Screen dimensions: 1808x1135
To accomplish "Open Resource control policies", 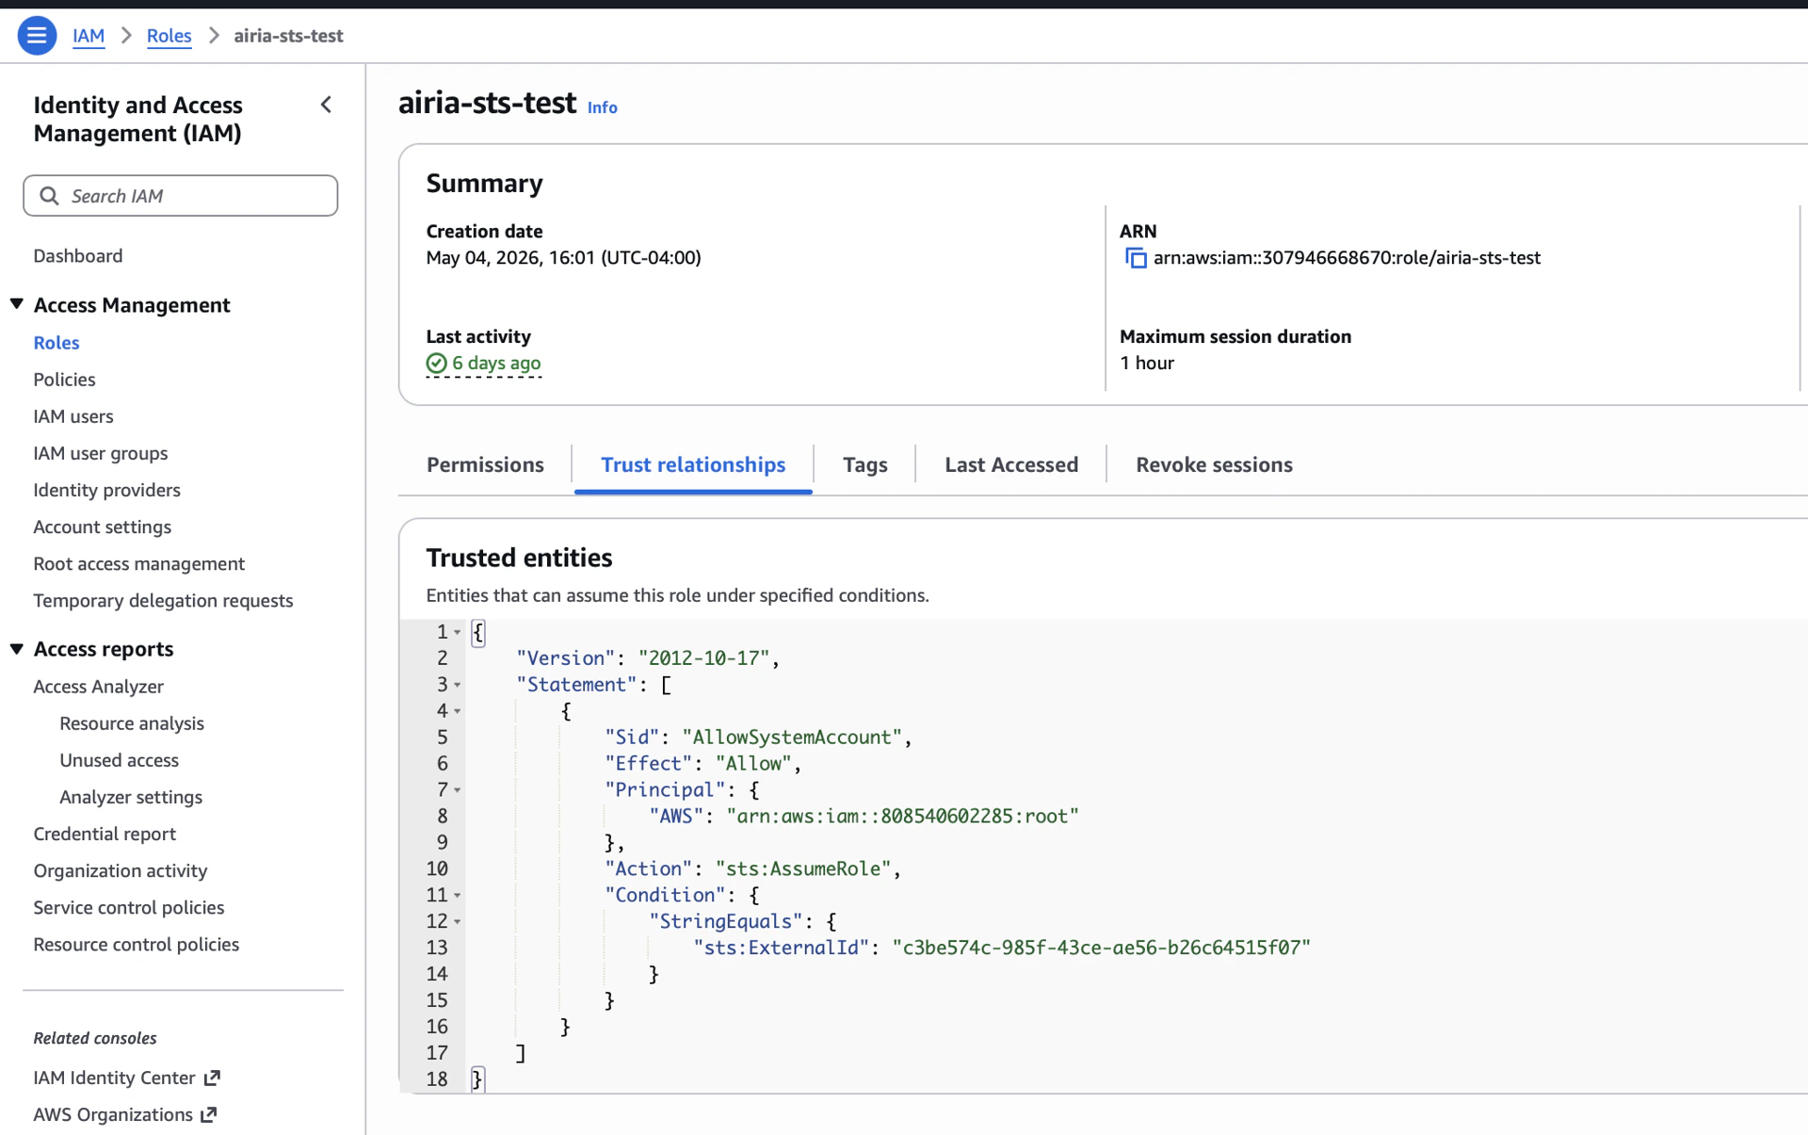I will pos(137,944).
